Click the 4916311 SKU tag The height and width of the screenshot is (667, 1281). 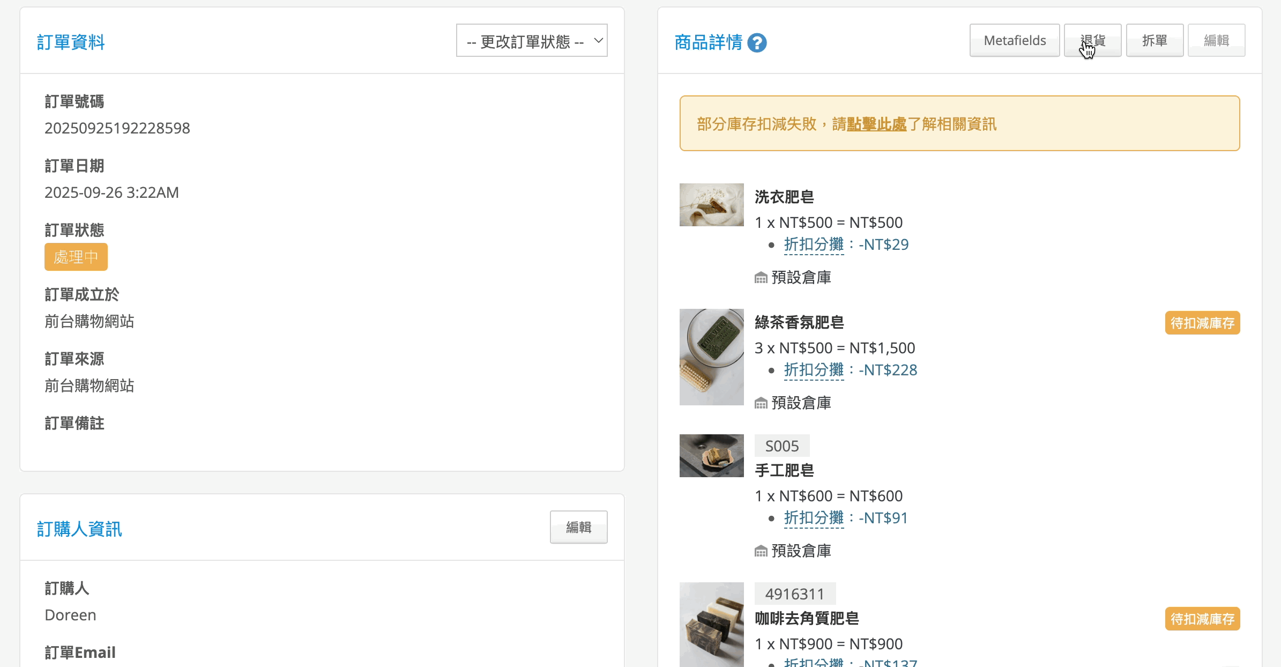click(795, 594)
